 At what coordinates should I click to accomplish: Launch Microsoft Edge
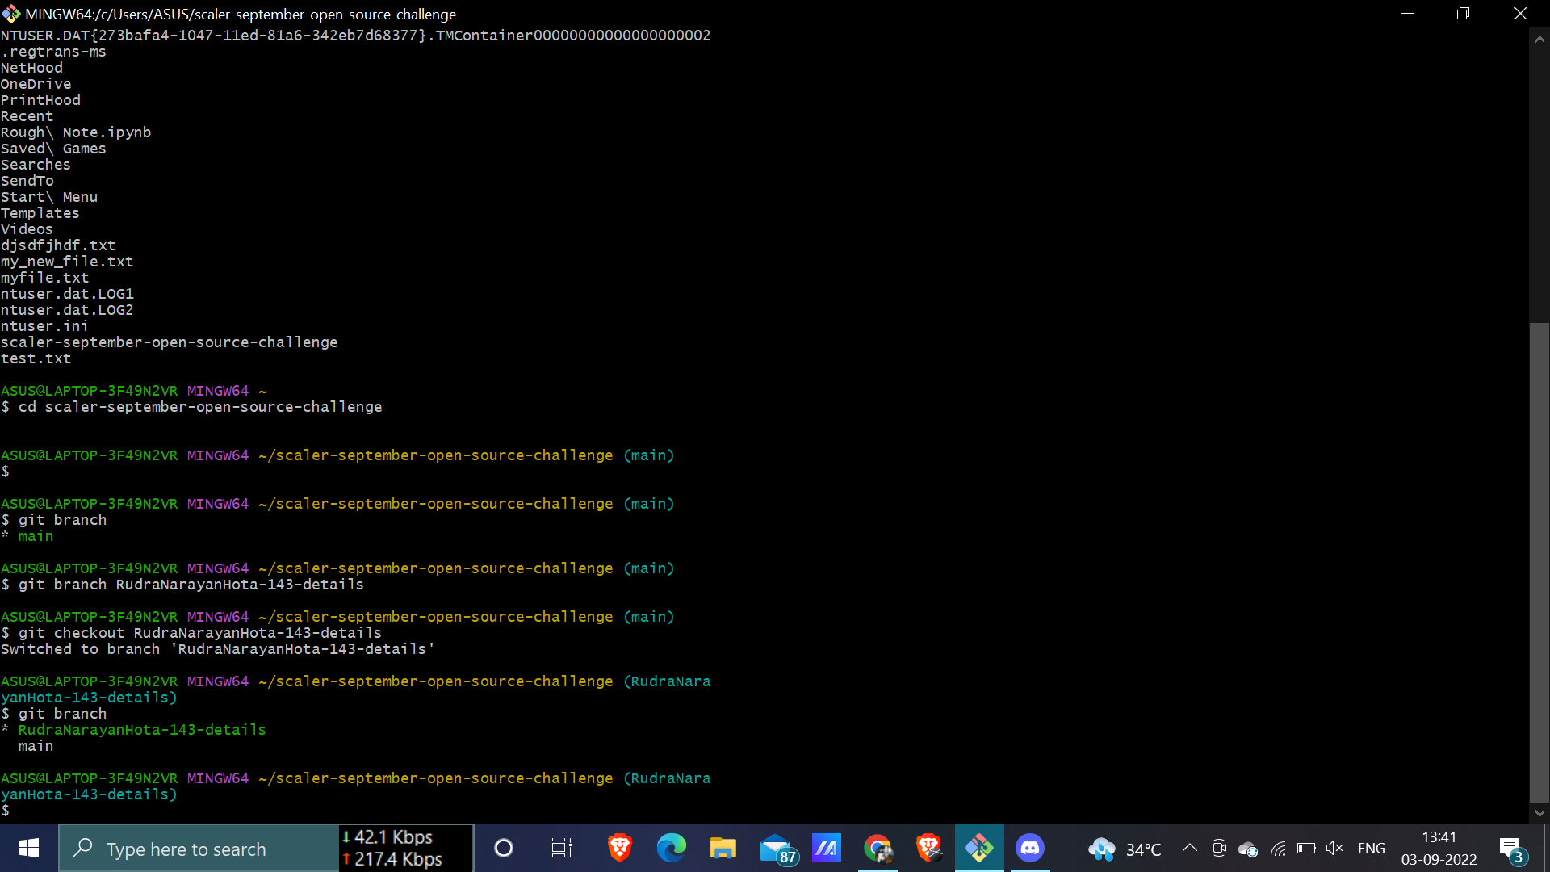pos(672,848)
